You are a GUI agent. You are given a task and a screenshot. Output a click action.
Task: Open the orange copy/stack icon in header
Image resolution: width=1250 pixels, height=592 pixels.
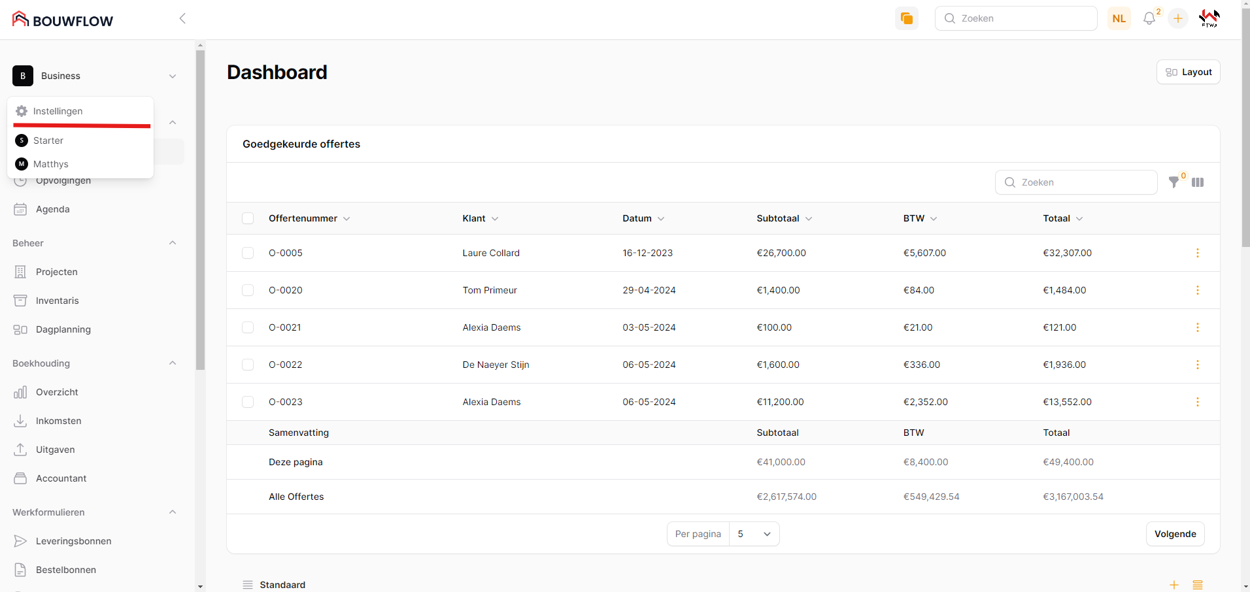tap(906, 18)
